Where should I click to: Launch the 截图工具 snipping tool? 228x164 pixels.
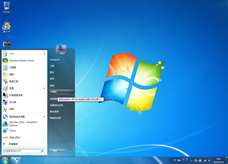tap(24, 81)
